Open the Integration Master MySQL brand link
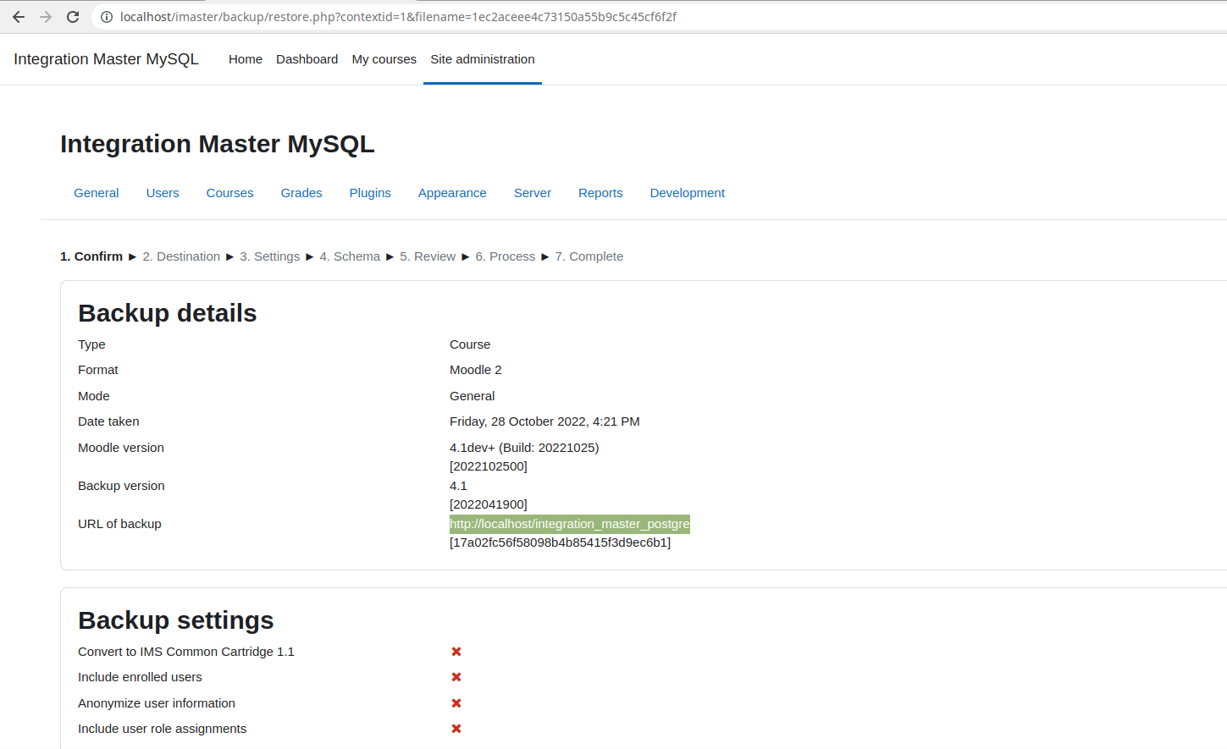The width and height of the screenshot is (1227, 749). pyautogui.click(x=106, y=59)
